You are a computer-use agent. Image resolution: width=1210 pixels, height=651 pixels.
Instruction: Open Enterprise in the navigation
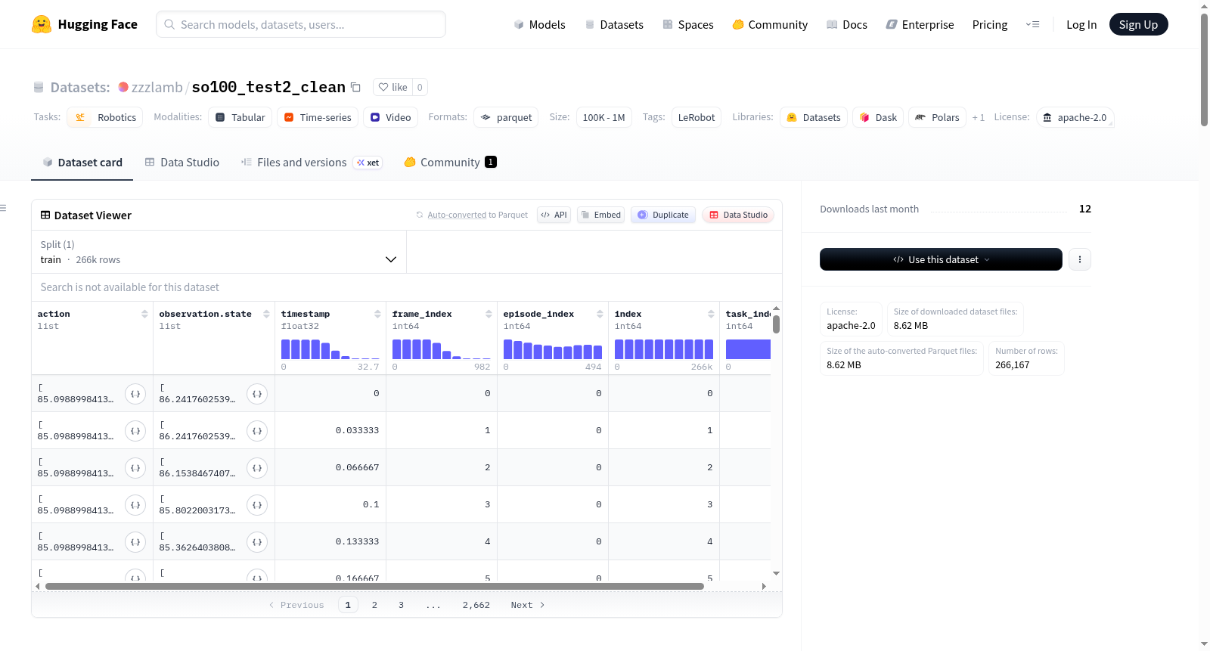pos(920,25)
